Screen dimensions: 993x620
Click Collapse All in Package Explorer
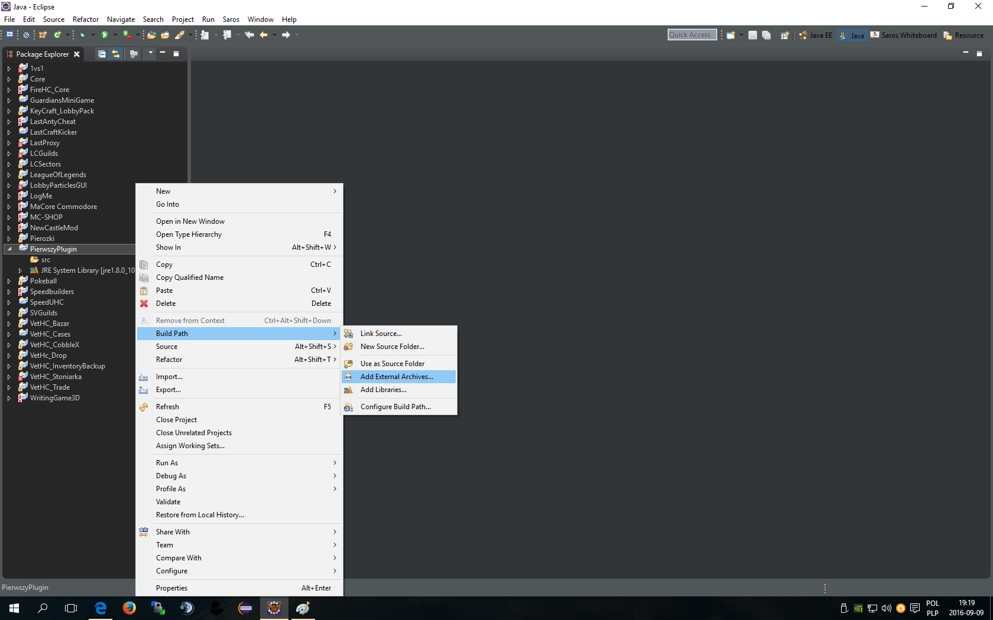pyautogui.click(x=102, y=54)
